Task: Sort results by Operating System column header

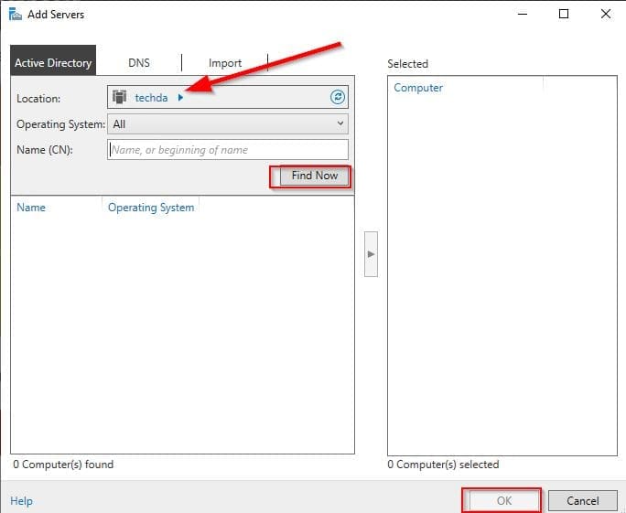Action: (151, 208)
